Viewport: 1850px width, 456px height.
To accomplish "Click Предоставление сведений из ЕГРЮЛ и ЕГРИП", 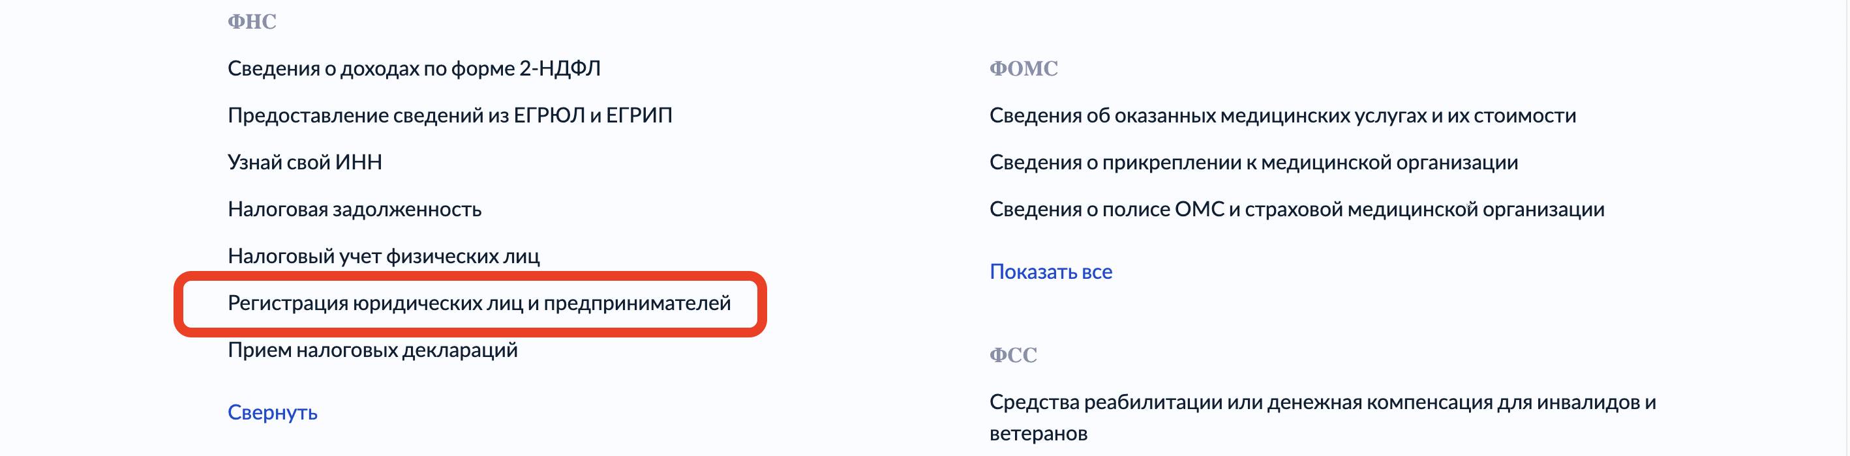I will tap(449, 115).
